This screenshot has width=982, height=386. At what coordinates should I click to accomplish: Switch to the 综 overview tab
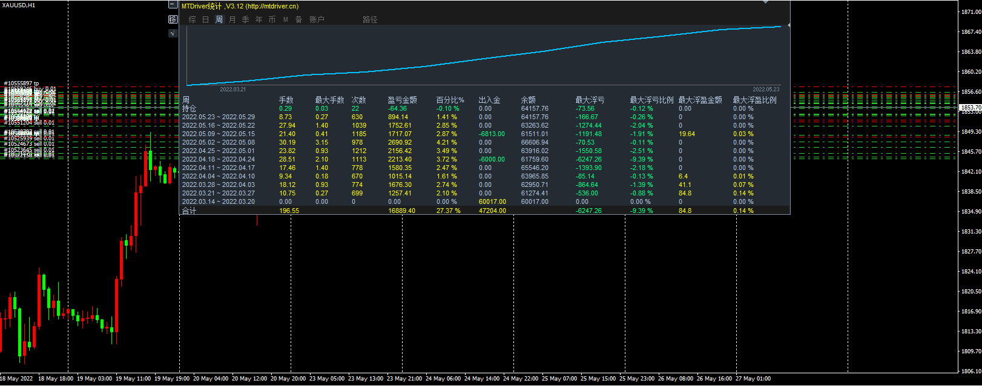tap(193, 19)
